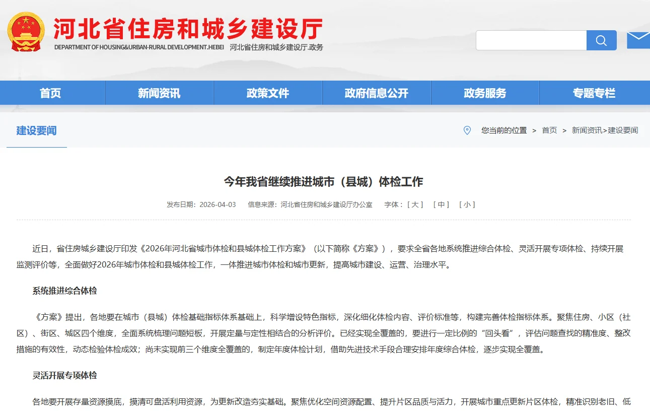The height and width of the screenshot is (412, 650).
Task: Click the 首页 breadcrumb link
Action: click(x=549, y=130)
